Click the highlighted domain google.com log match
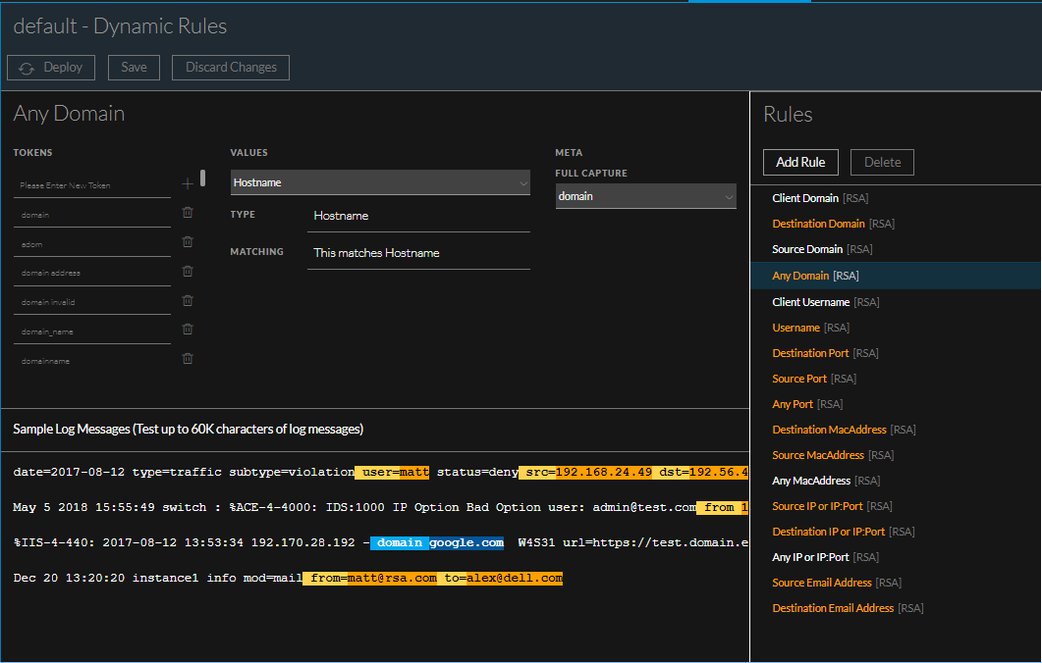 (438, 542)
